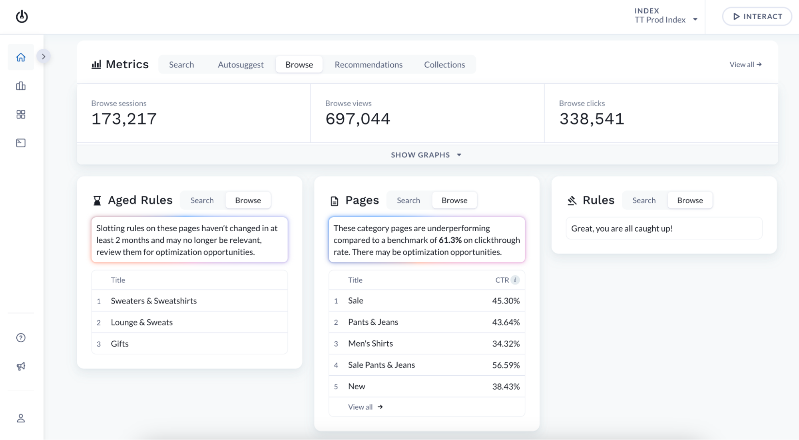Click Title column header in Aged Rules
Screen dimensions: 799x440
point(118,280)
